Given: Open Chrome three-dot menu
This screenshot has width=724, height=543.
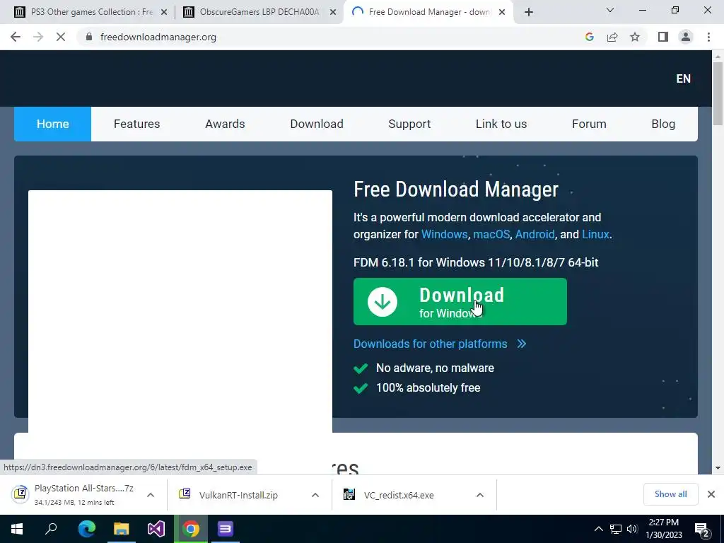Looking at the screenshot, I should tap(708, 37).
